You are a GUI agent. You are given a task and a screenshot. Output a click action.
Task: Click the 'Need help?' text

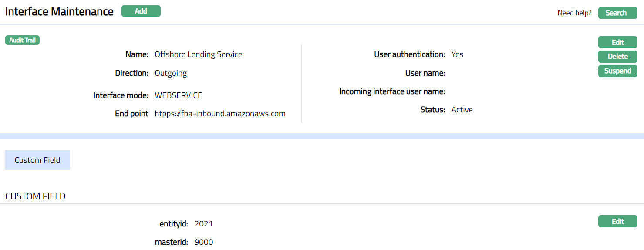(574, 13)
